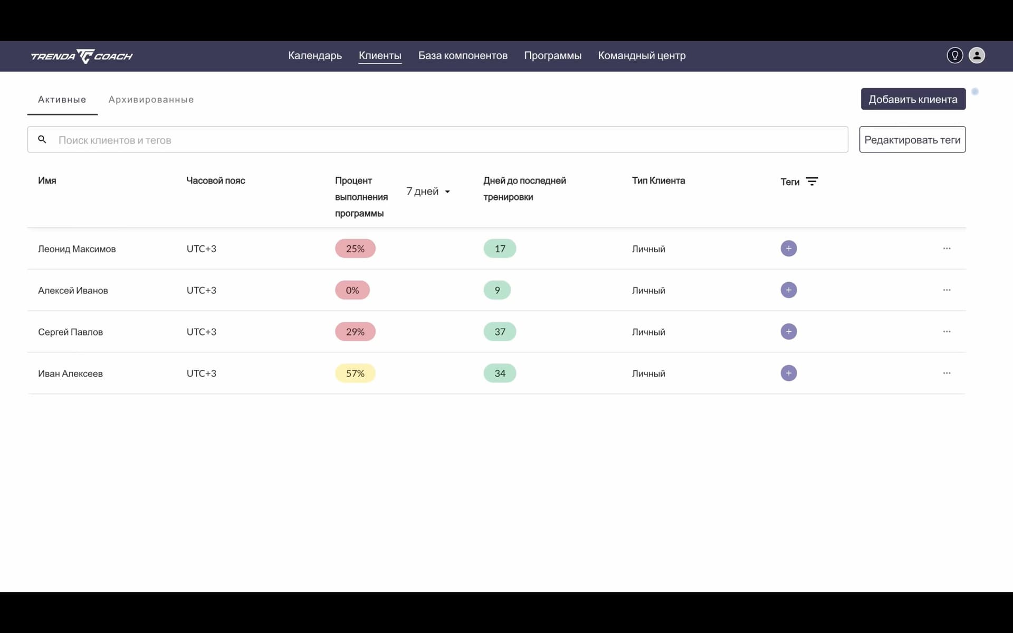Add tag to Леонид Максимов
This screenshot has width=1013, height=633.
[x=788, y=248]
